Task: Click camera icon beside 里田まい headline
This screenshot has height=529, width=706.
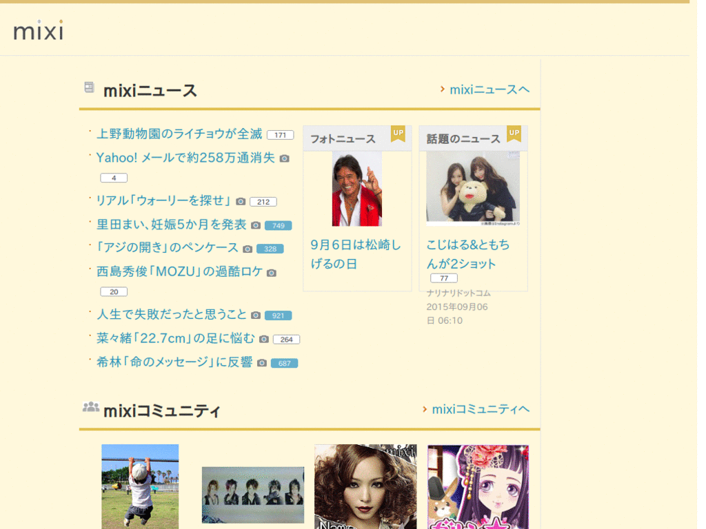Action: click(256, 225)
